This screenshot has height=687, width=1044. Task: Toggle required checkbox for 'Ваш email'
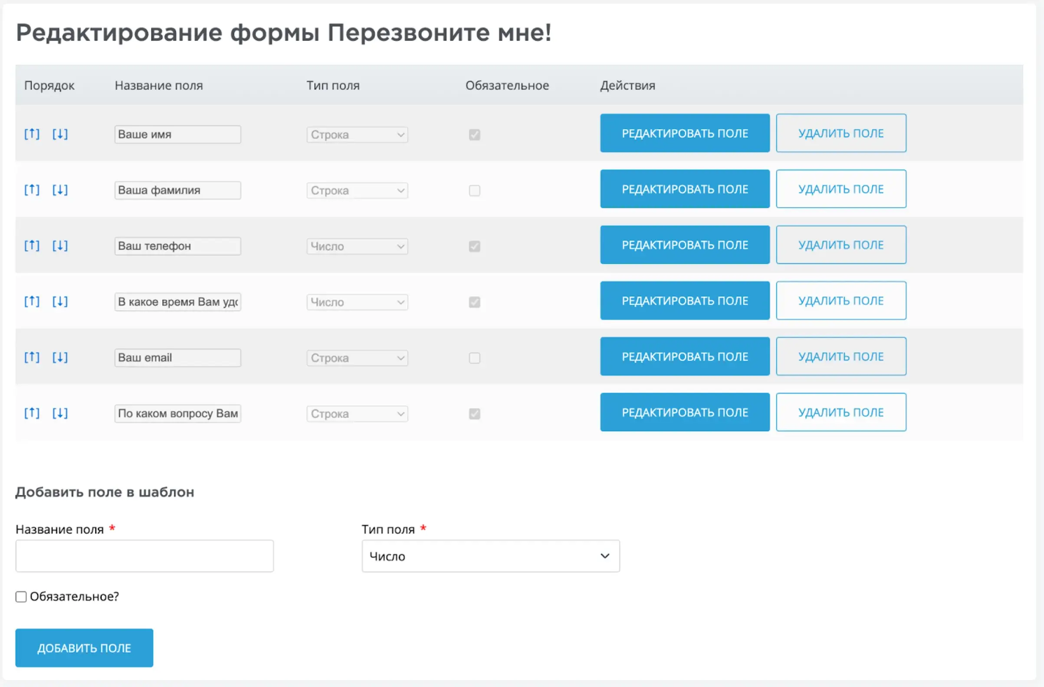[475, 358]
